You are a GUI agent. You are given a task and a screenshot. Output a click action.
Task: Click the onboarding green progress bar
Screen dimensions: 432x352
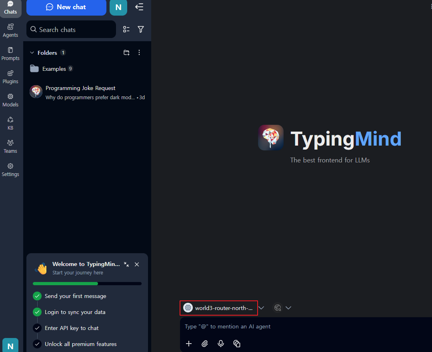pos(66,284)
